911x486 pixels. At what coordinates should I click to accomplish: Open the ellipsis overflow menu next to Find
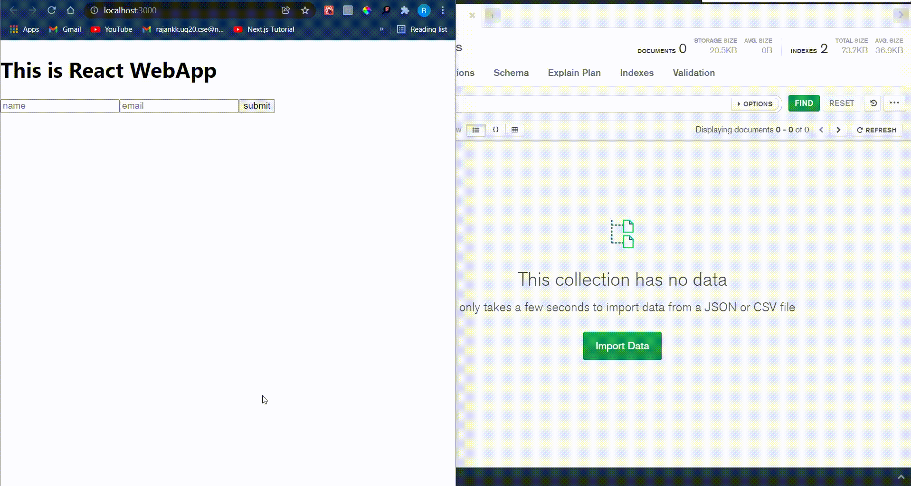[895, 103]
